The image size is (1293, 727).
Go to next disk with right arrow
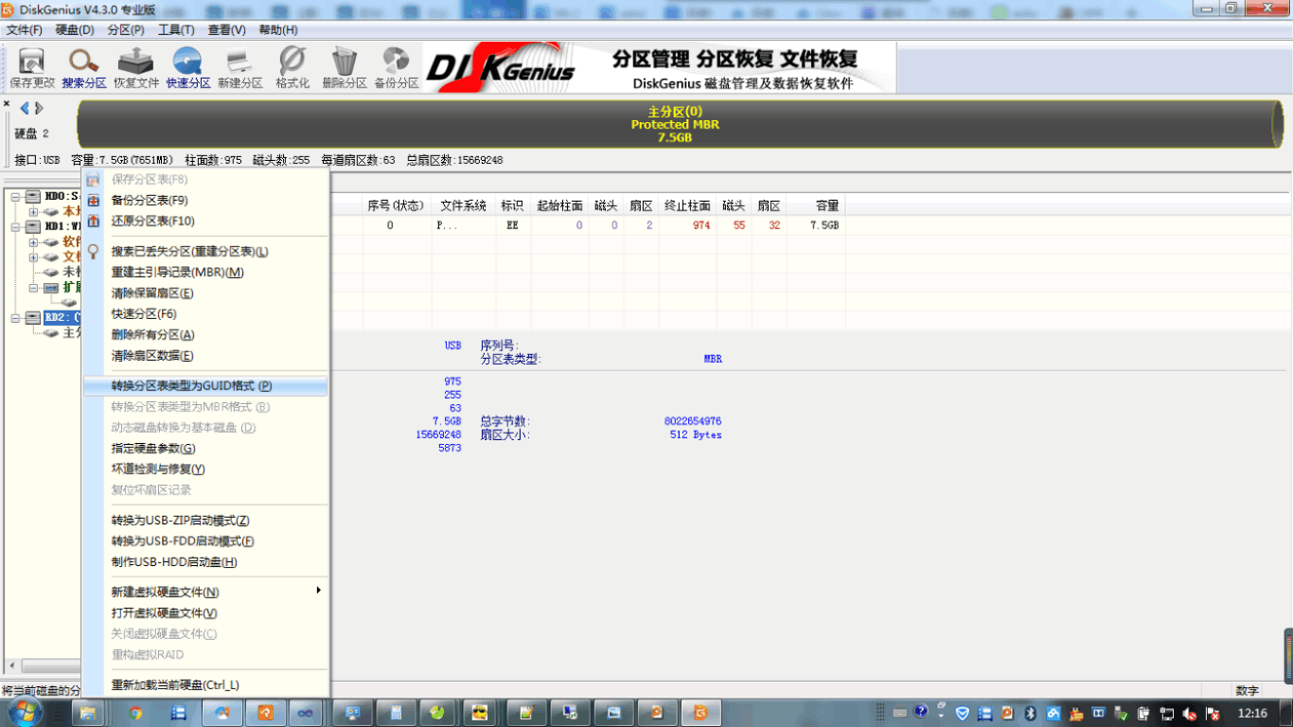tap(39, 108)
